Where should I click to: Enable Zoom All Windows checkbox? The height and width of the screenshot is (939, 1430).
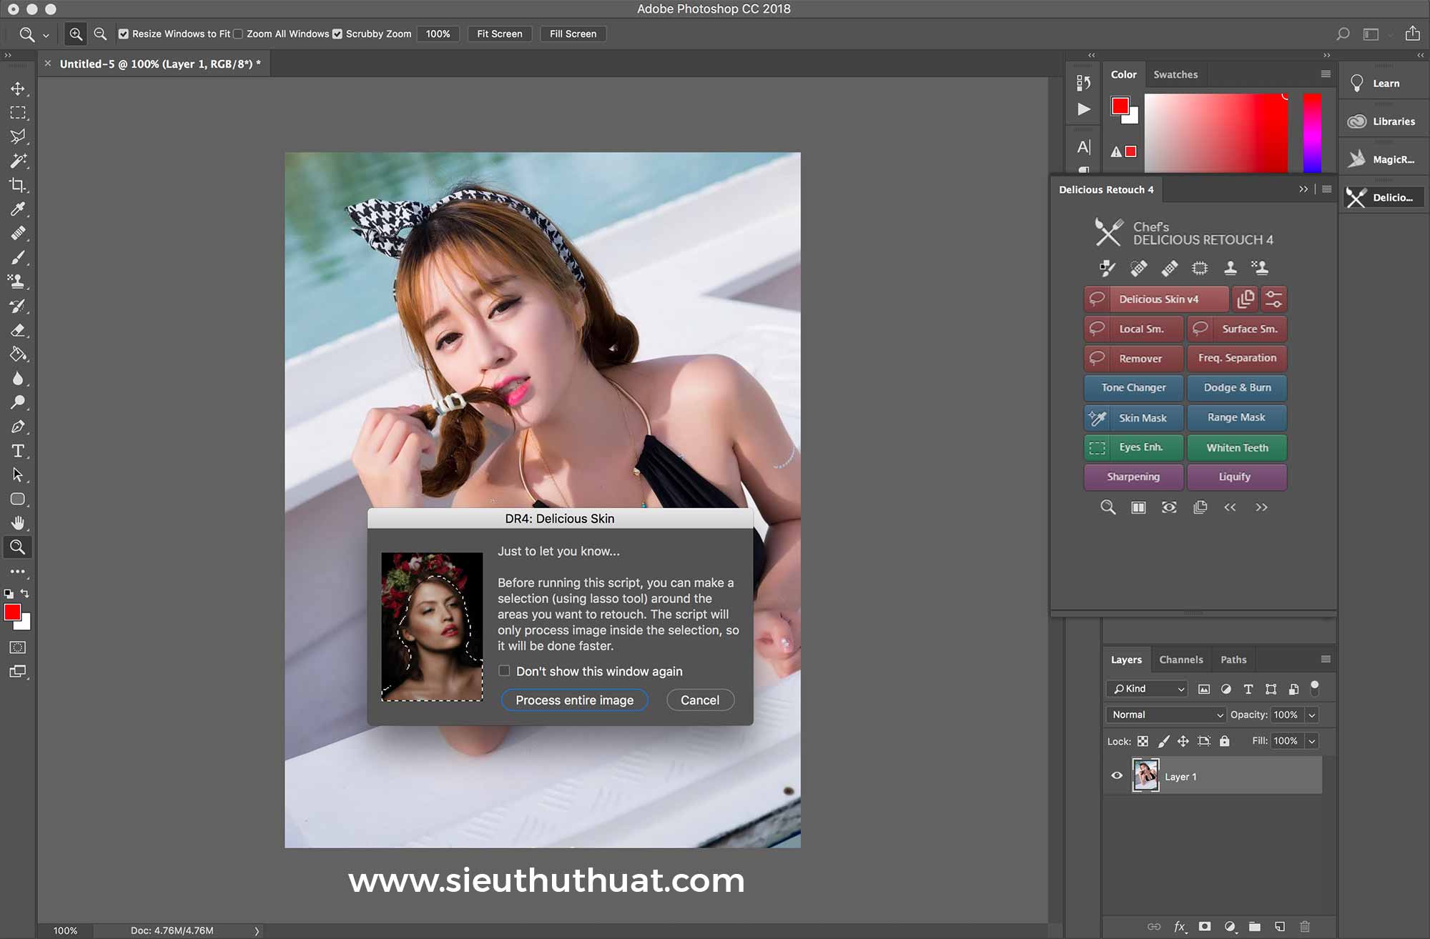[x=238, y=34]
